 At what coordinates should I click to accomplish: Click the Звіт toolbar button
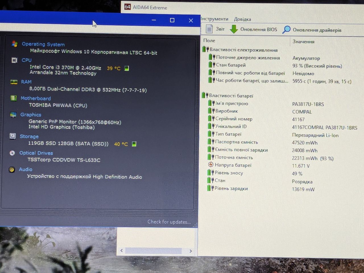[215, 29]
